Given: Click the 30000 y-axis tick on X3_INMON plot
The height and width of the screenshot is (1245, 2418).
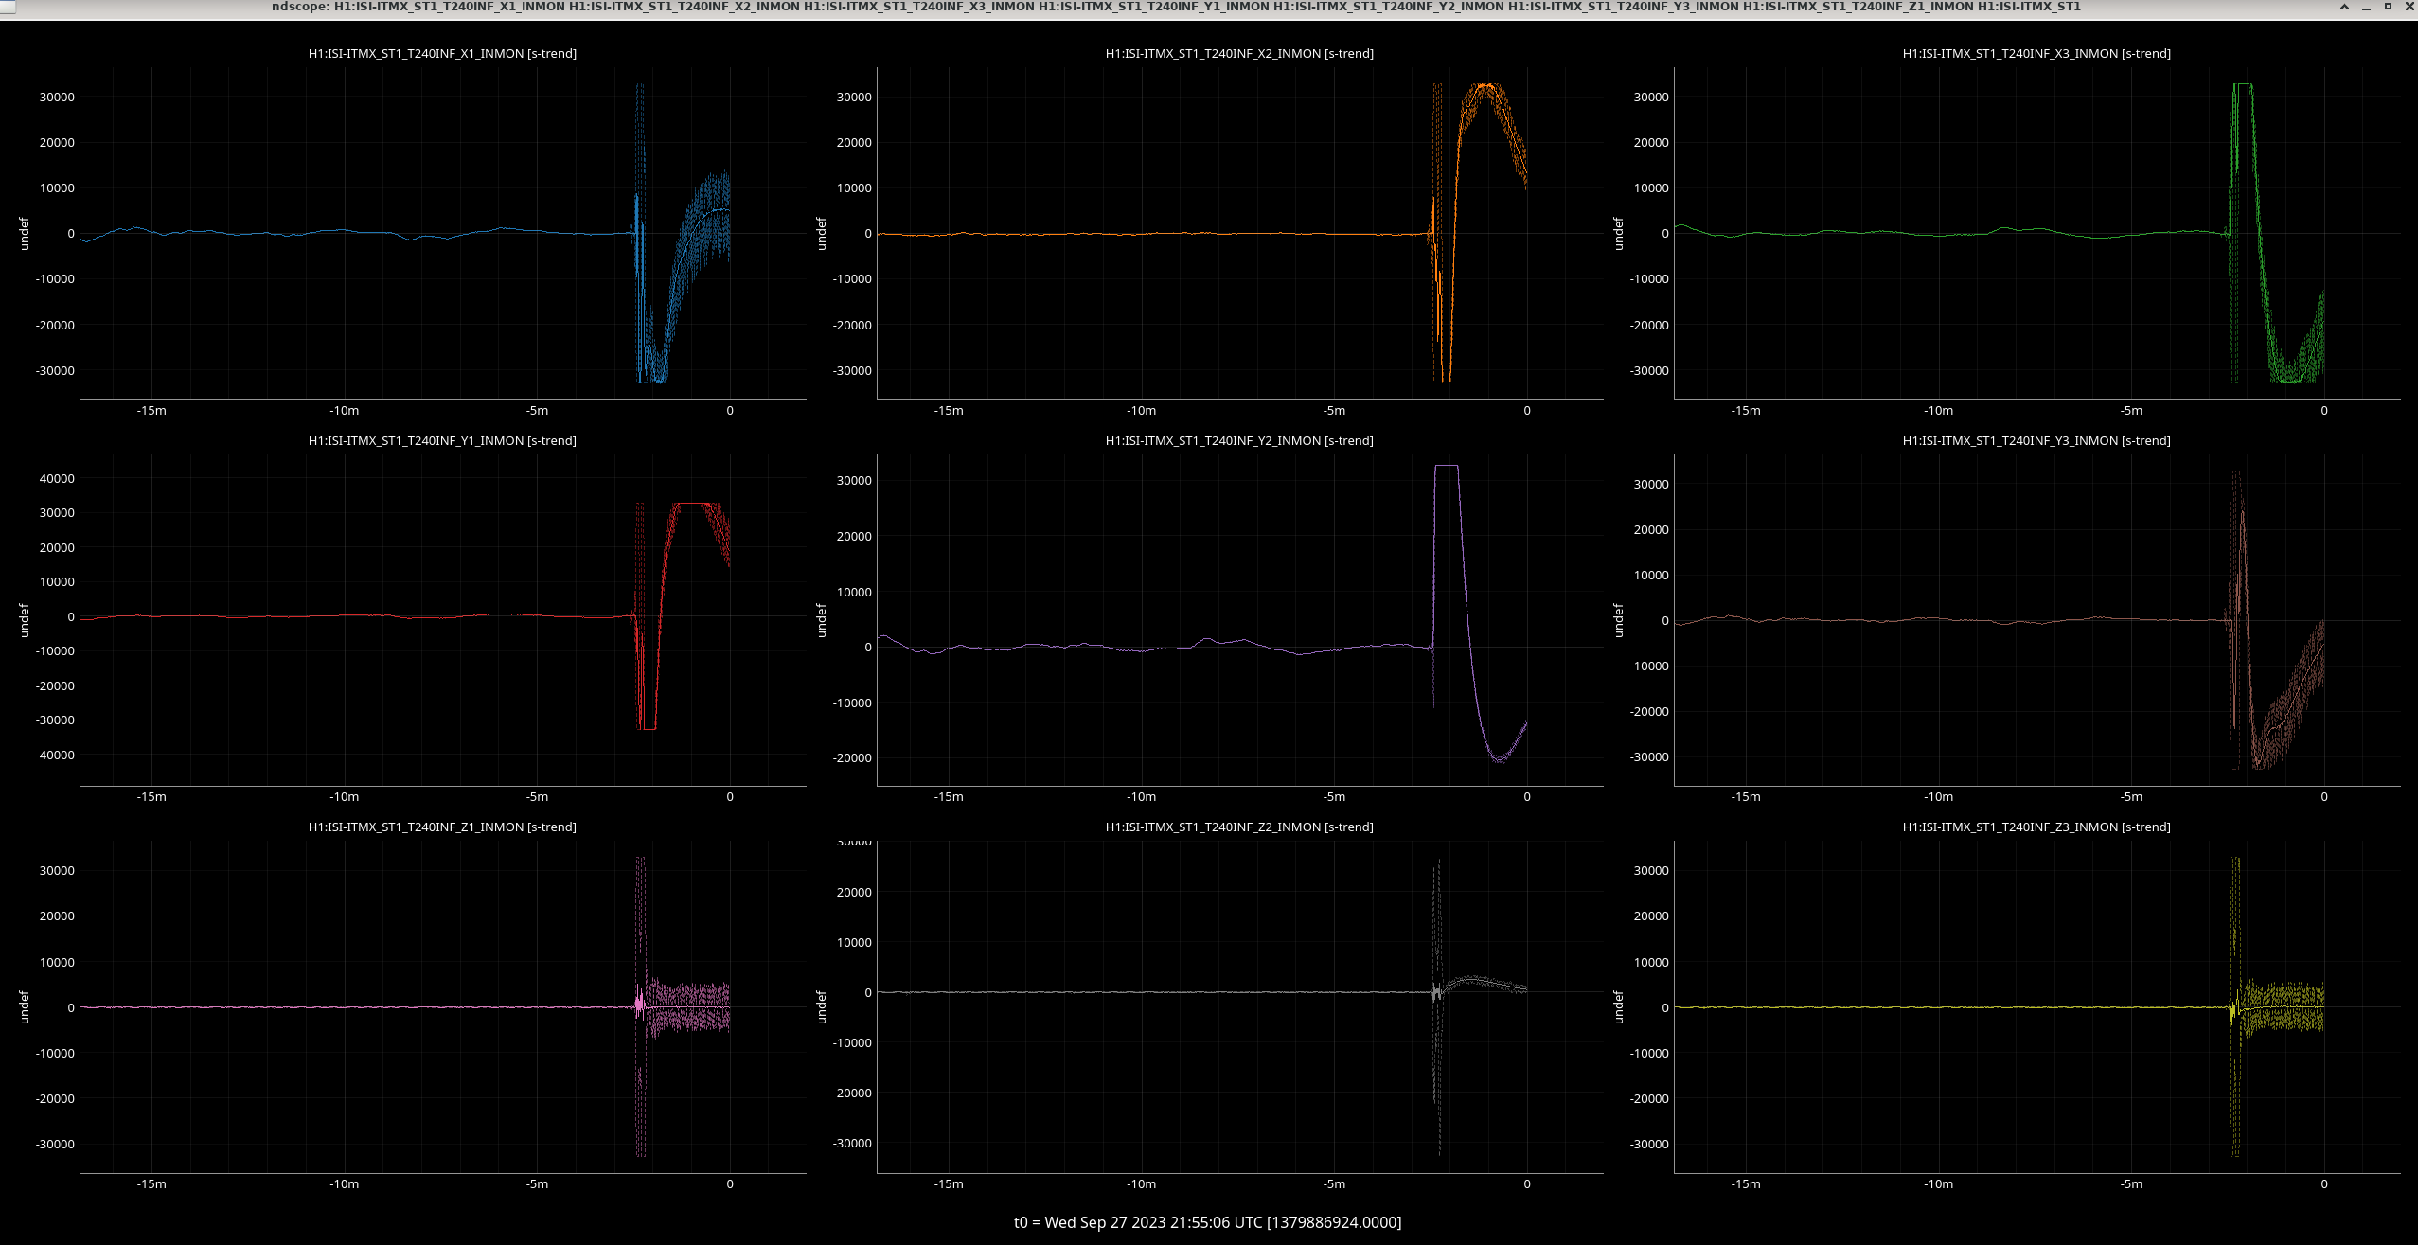Looking at the screenshot, I should pos(1651,98).
